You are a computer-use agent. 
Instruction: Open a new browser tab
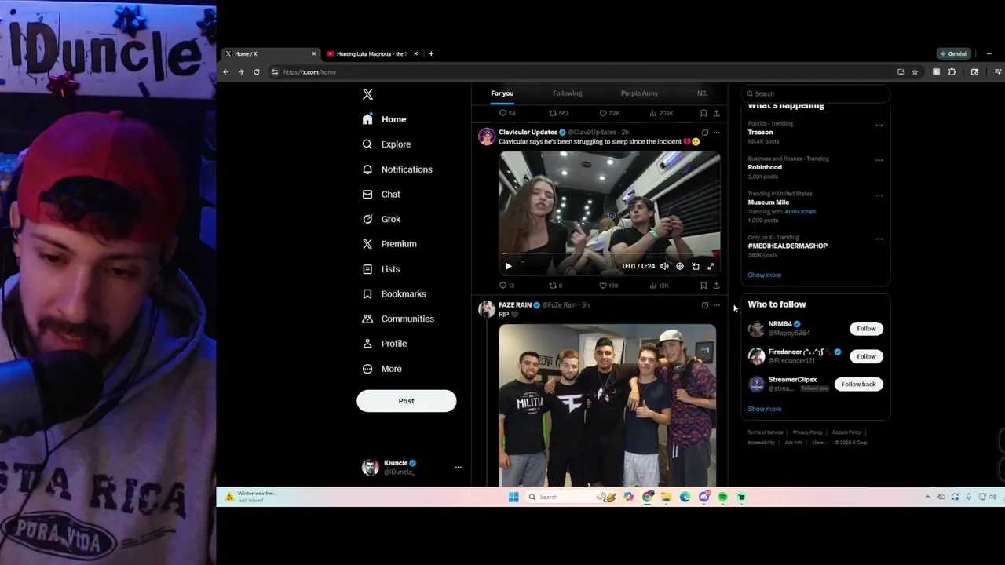pos(430,53)
